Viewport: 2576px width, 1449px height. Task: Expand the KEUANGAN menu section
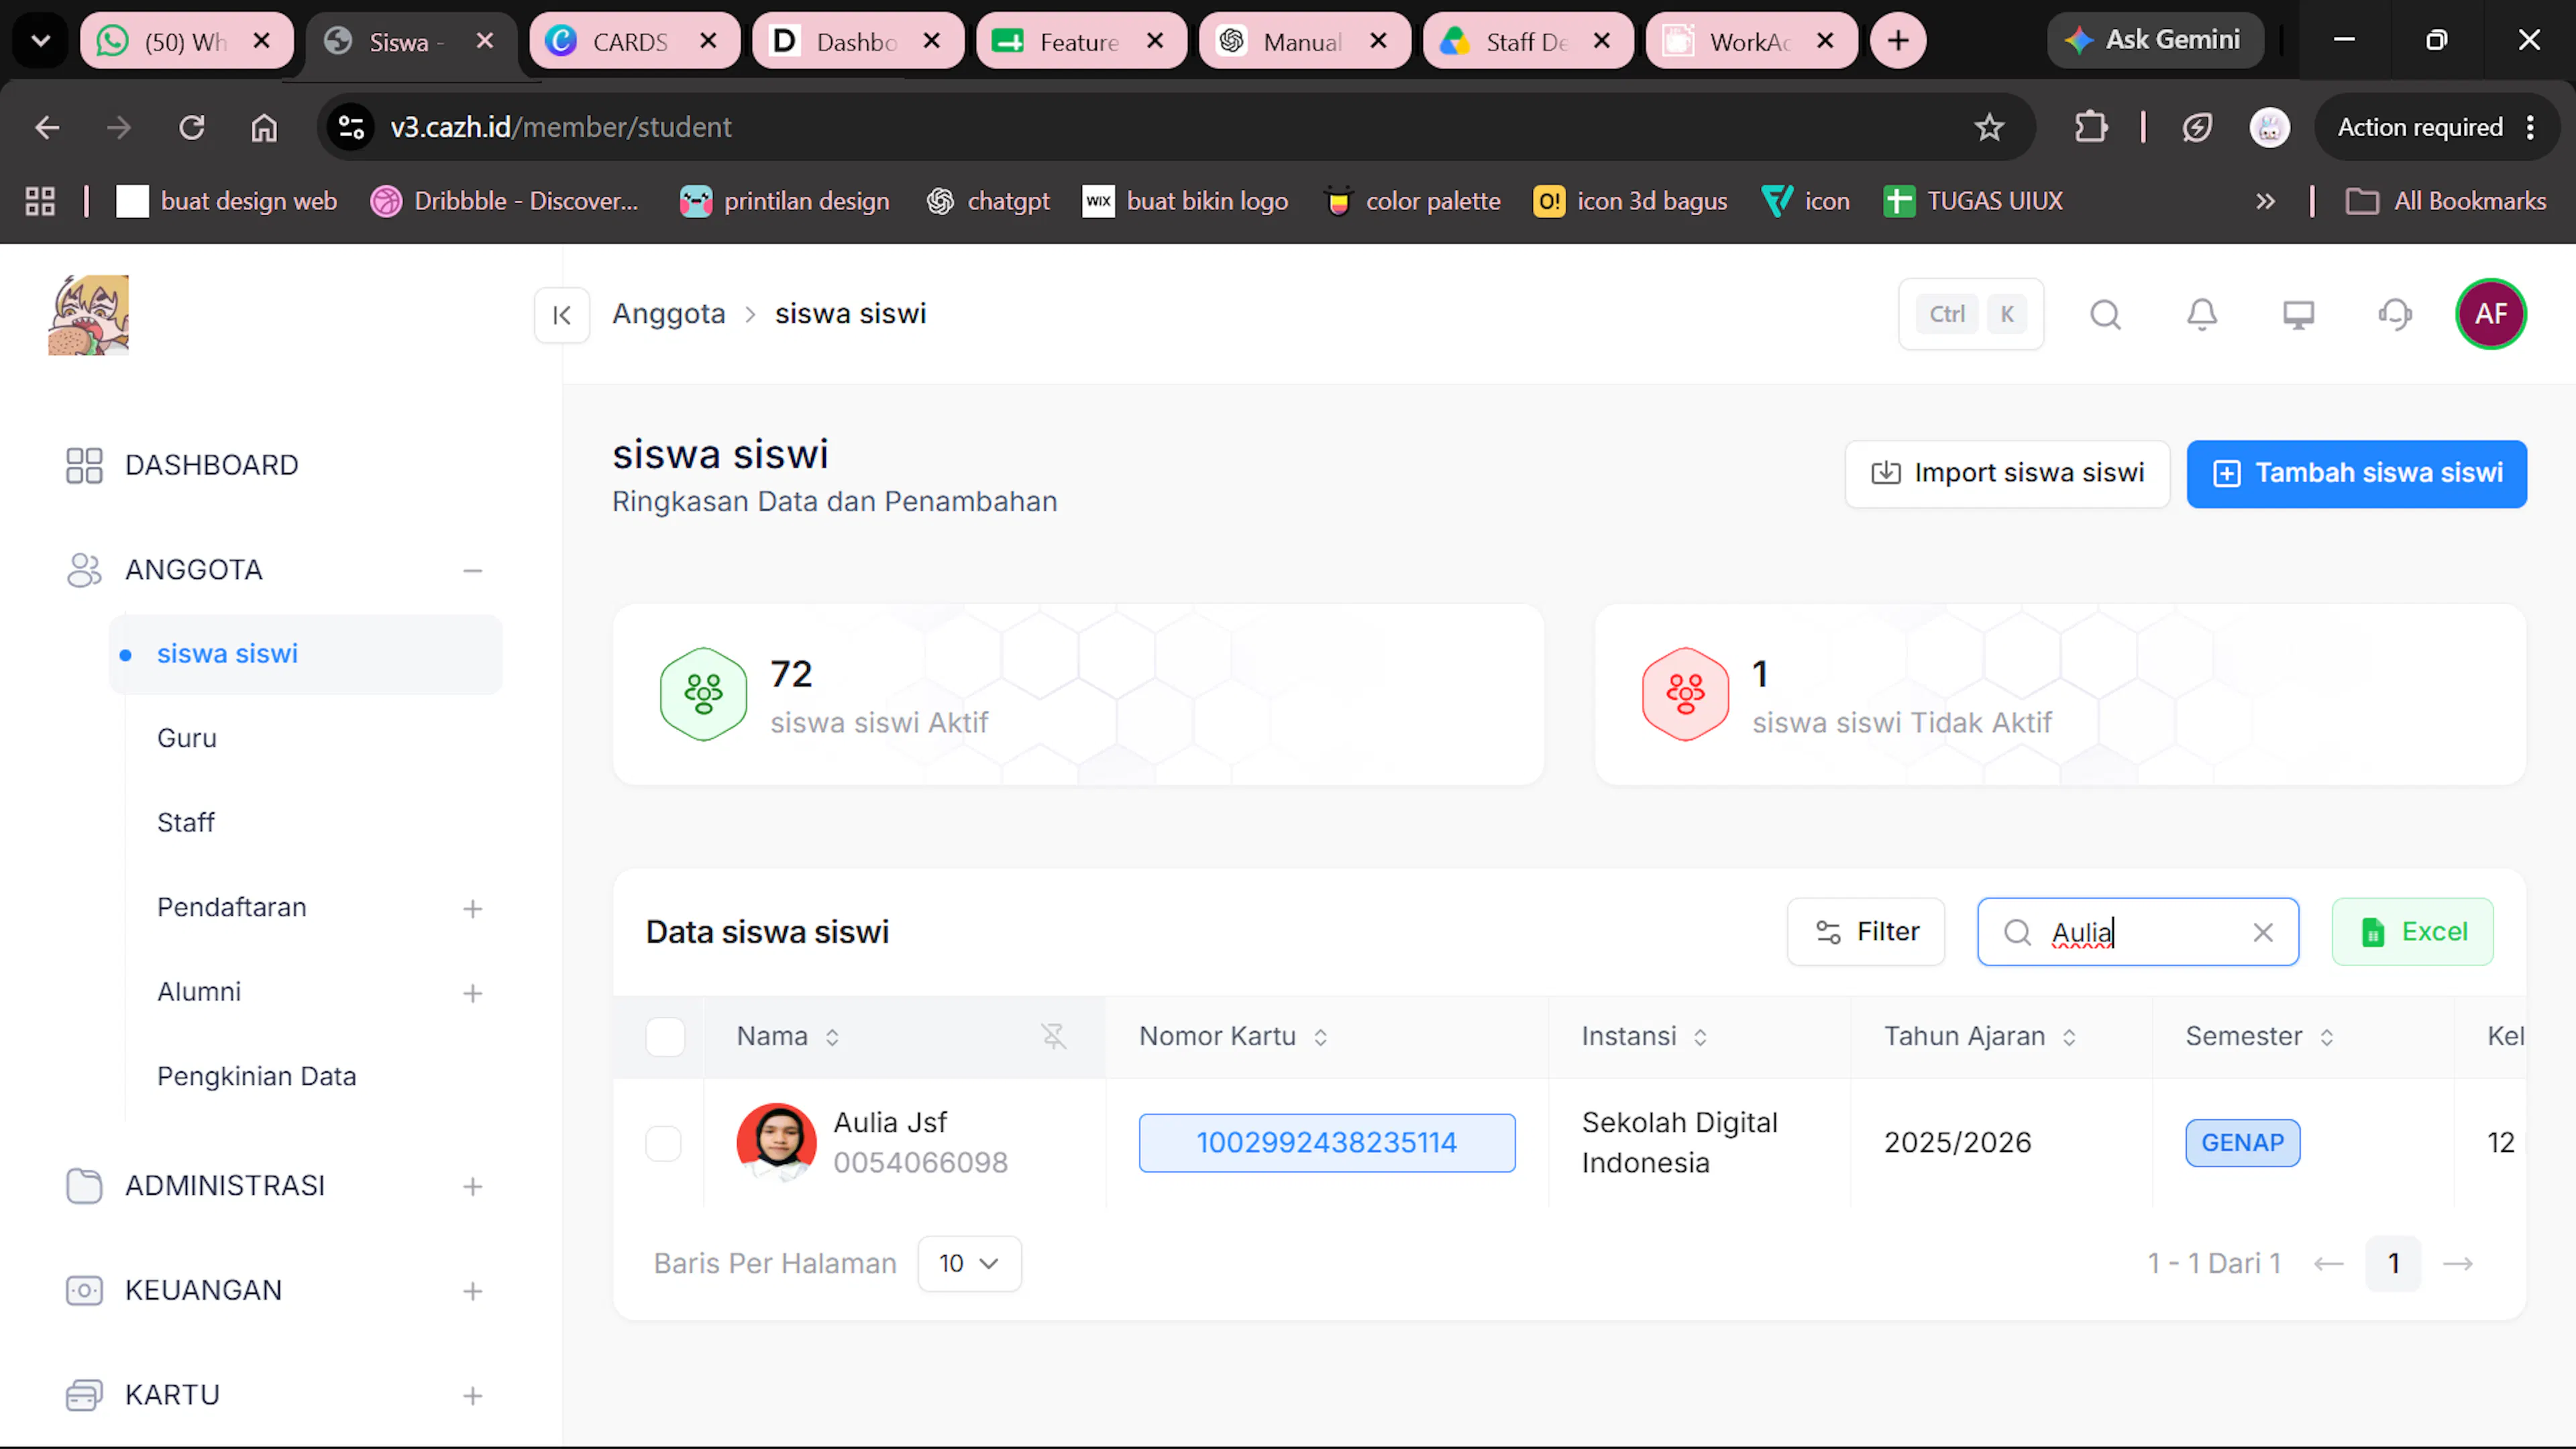pos(472,1292)
